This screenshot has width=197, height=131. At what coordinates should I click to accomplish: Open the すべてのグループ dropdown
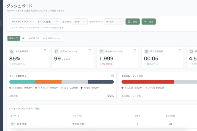pos(22,22)
